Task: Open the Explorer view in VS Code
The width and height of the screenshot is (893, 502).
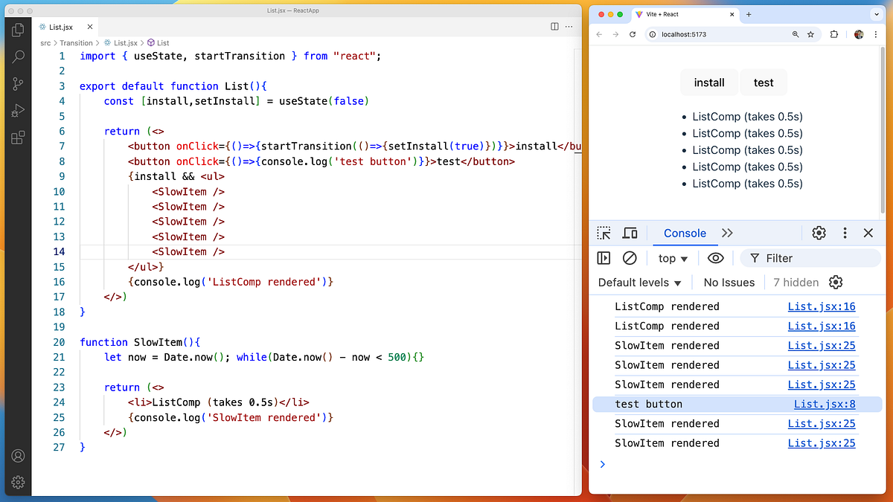Action: click(x=17, y=30)
